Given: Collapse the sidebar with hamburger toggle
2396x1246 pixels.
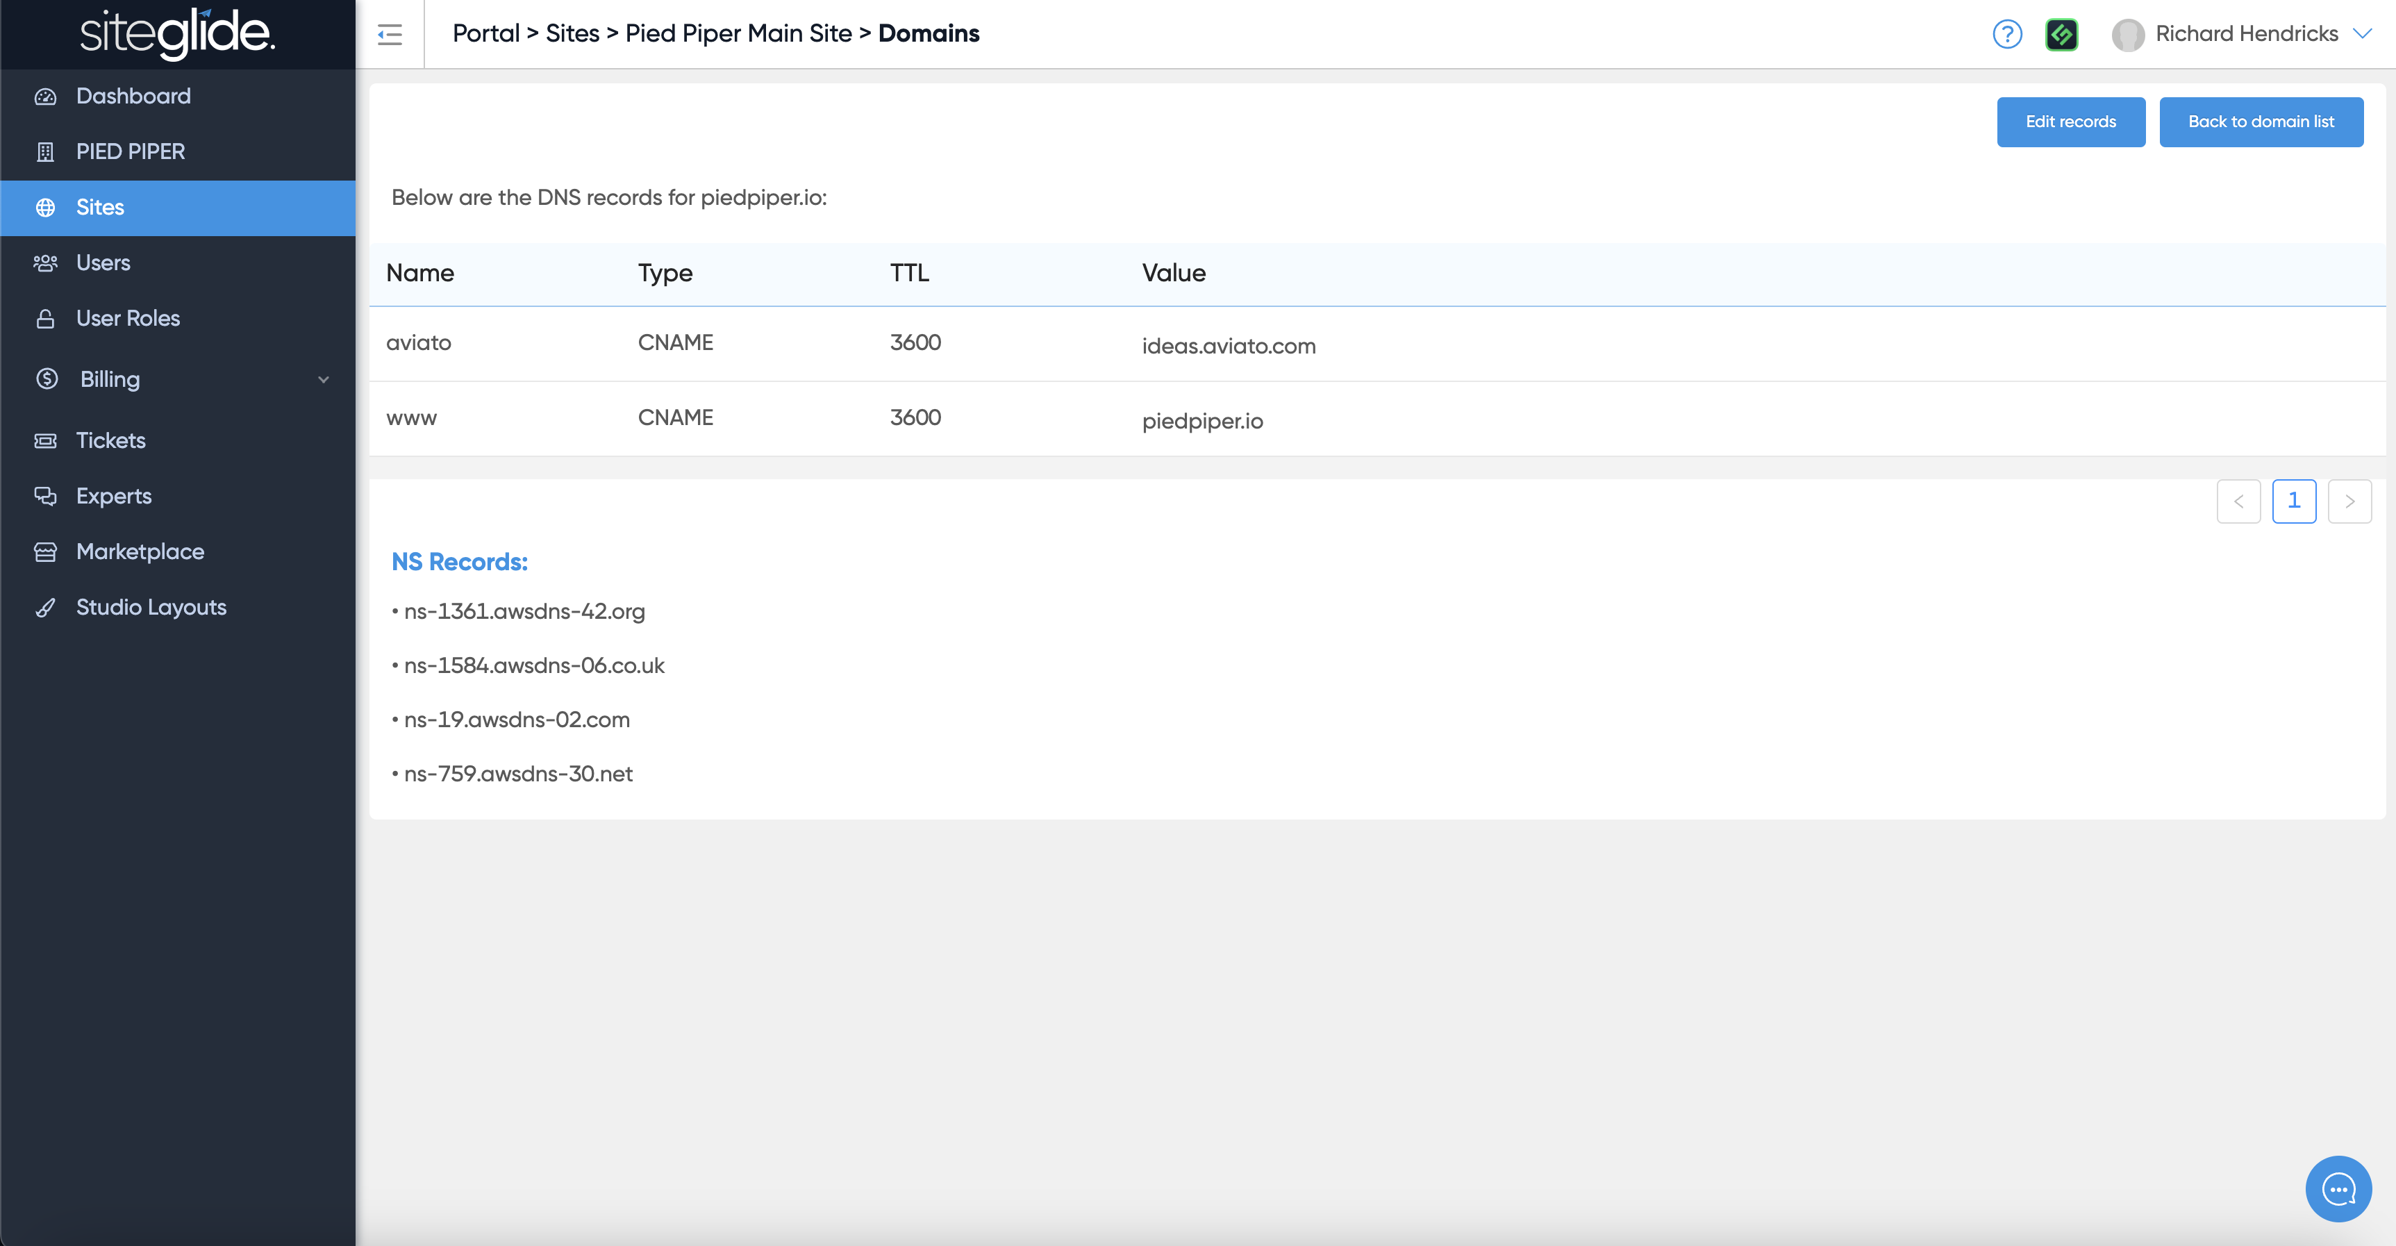Looking at the screenshot, I should pyautogui.click(x=390, y=35).
